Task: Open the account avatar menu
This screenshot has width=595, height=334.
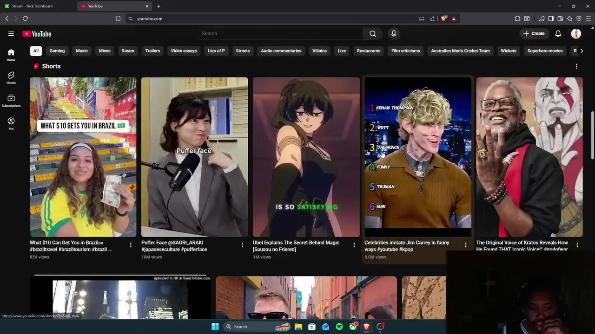Action: coord(576,33)
